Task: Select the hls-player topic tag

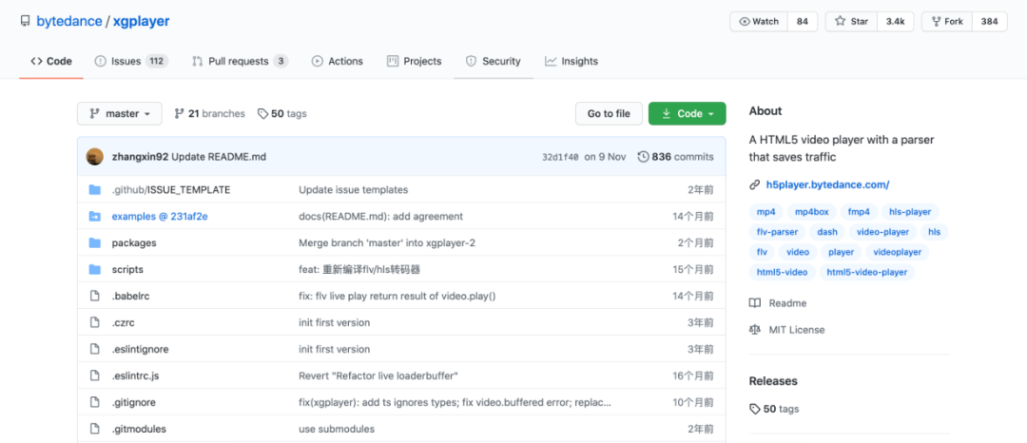Action: click(910, 212)
